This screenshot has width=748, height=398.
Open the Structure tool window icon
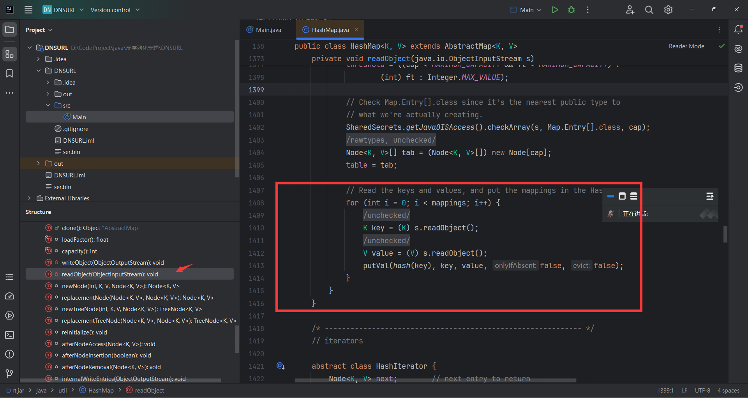pyautogui.click(x=10, y=54)
